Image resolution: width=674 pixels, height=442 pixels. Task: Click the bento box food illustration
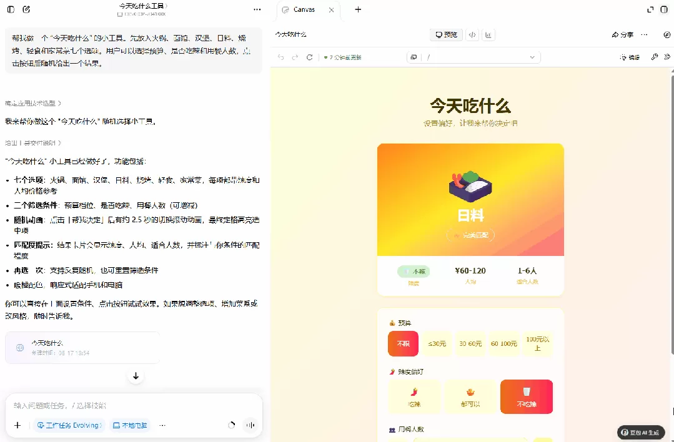(x=470, y=186)
